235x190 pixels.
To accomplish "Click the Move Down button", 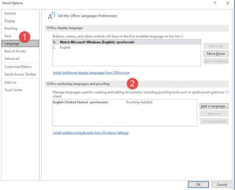I will click(x=216, y=53).
